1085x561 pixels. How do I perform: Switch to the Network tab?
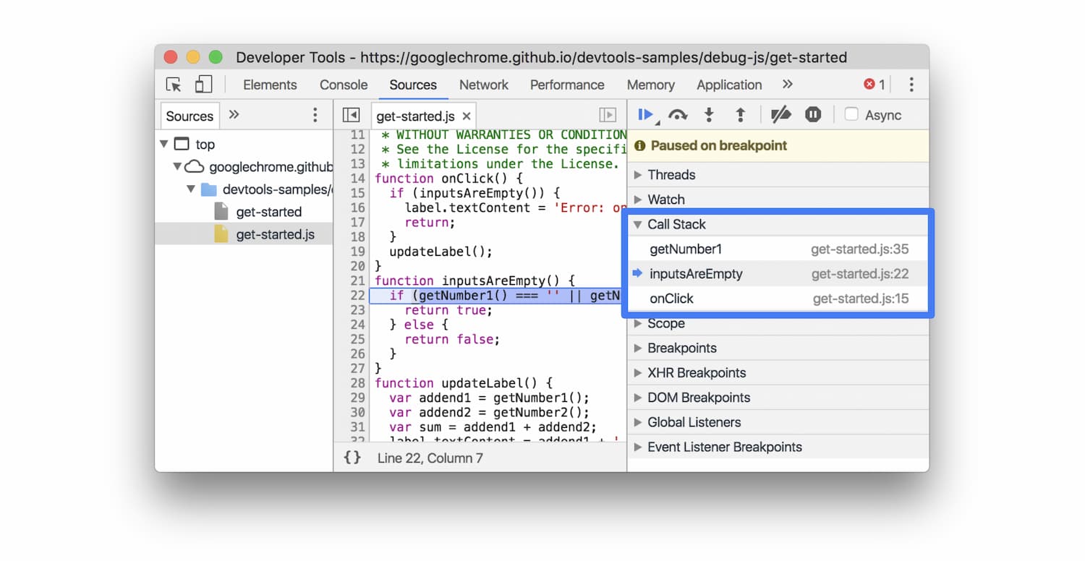coord(483,85)
